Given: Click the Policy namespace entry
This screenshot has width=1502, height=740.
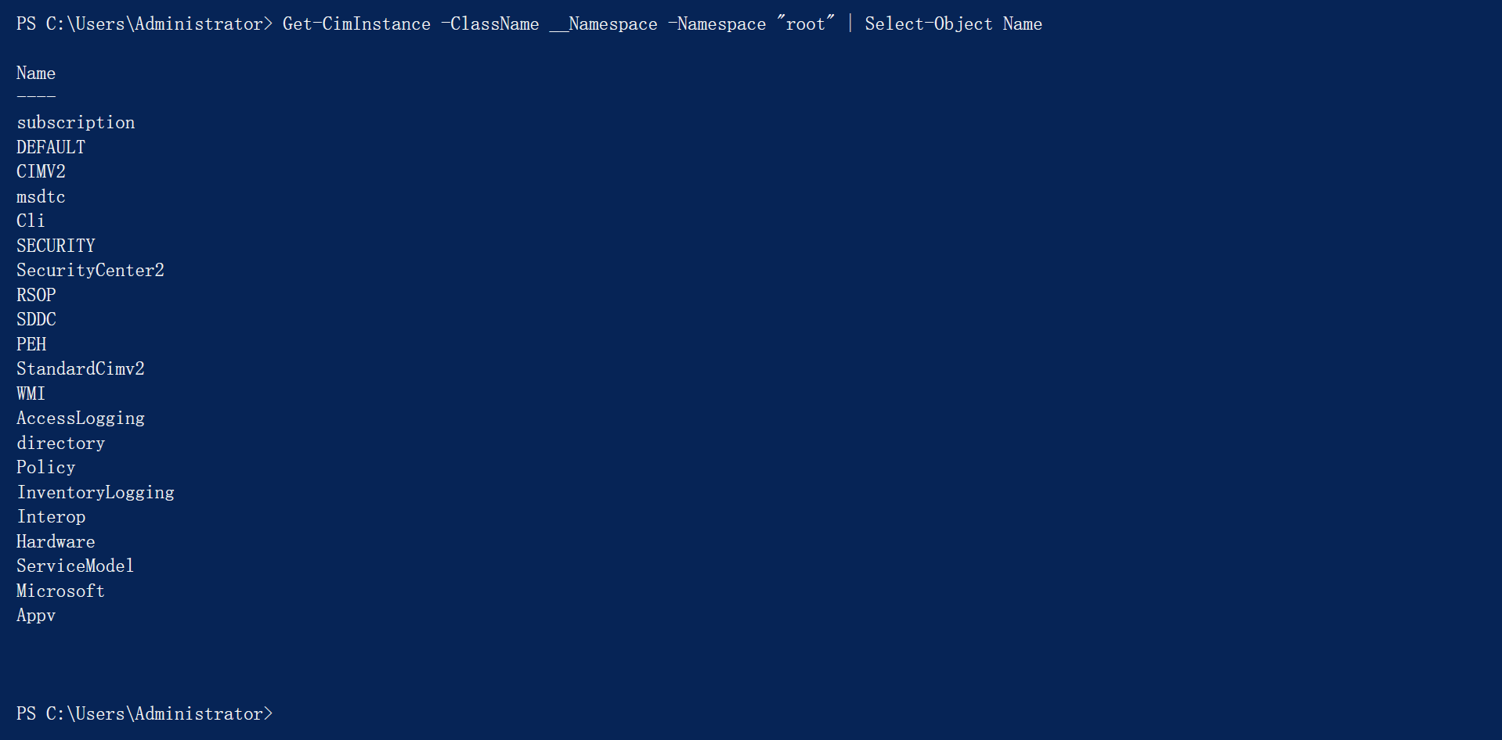Looking at the screenshot, I should [46, 468].
